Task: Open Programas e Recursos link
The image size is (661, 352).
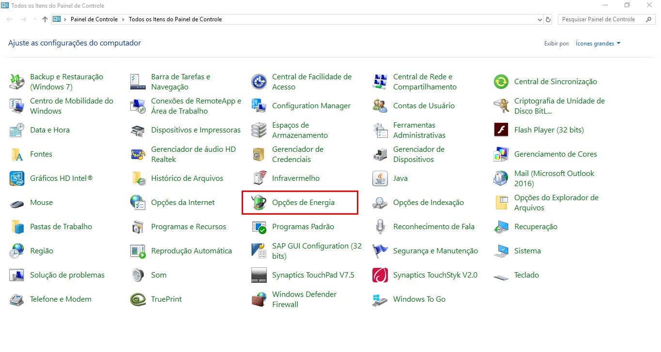Action: click(188, 227)
